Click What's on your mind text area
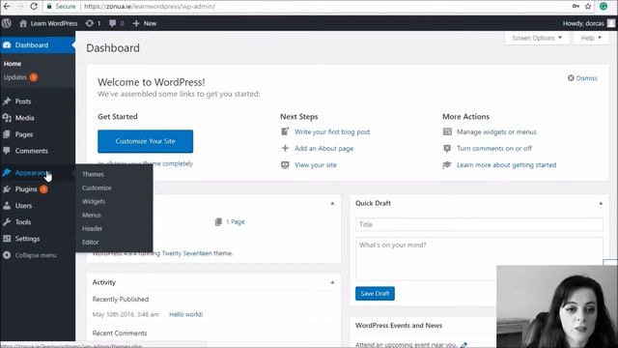Image resolution: width=618 pixels, height=348 pixels. (479, 259)
